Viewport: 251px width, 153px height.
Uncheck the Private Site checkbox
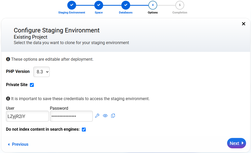pyautogui.click(x=32, y=85)
